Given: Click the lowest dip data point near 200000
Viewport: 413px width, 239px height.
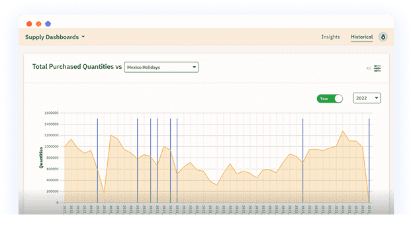Looking at the screenshot, I should 104,193.
